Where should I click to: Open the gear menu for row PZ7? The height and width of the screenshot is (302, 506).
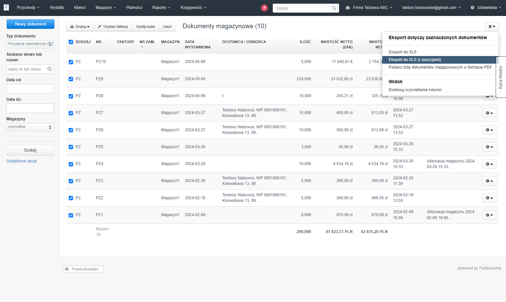[x=489, y=113]
